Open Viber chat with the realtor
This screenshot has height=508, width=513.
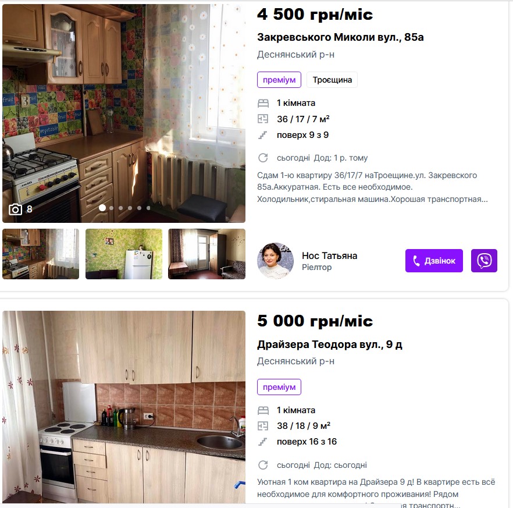point(484,261)
